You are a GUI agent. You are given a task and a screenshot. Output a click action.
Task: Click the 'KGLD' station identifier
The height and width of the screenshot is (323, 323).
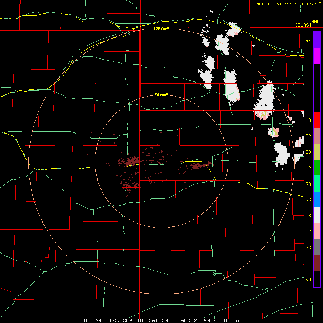click(x=184, y=320)
